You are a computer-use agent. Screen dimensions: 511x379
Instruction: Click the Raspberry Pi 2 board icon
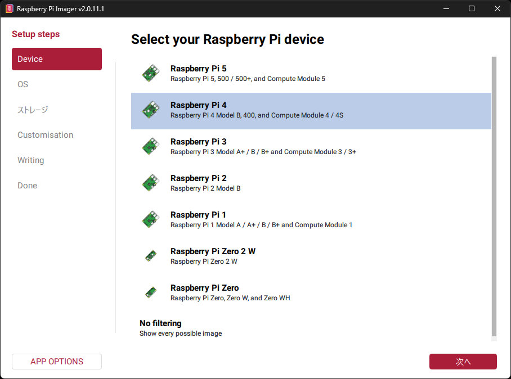(151, 183)
